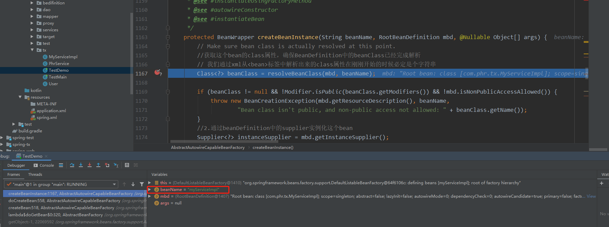Screen dimensions: 609x227
Task: Expand the services folder
Action: [32, 30]
